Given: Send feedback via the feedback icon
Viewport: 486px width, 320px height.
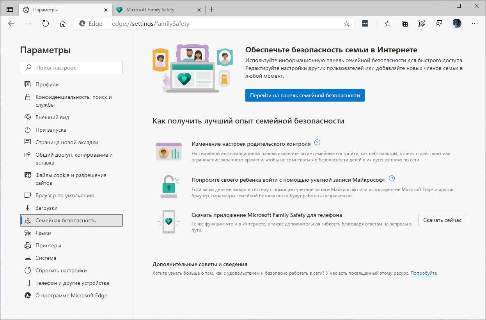Looking at the screenshot, I should 439,23.
